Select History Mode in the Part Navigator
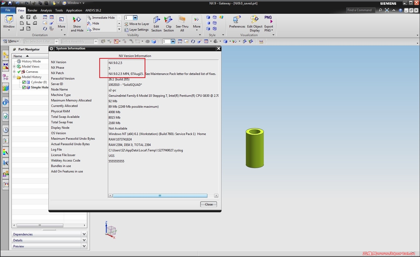 [x=29, y=61]
